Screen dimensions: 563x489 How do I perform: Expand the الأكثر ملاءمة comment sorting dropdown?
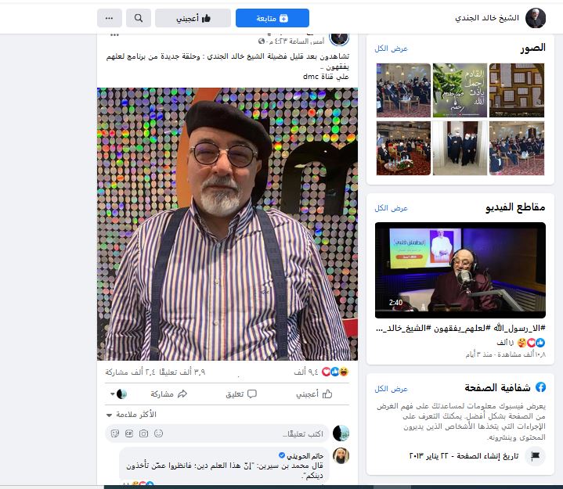tap(132, 415)
